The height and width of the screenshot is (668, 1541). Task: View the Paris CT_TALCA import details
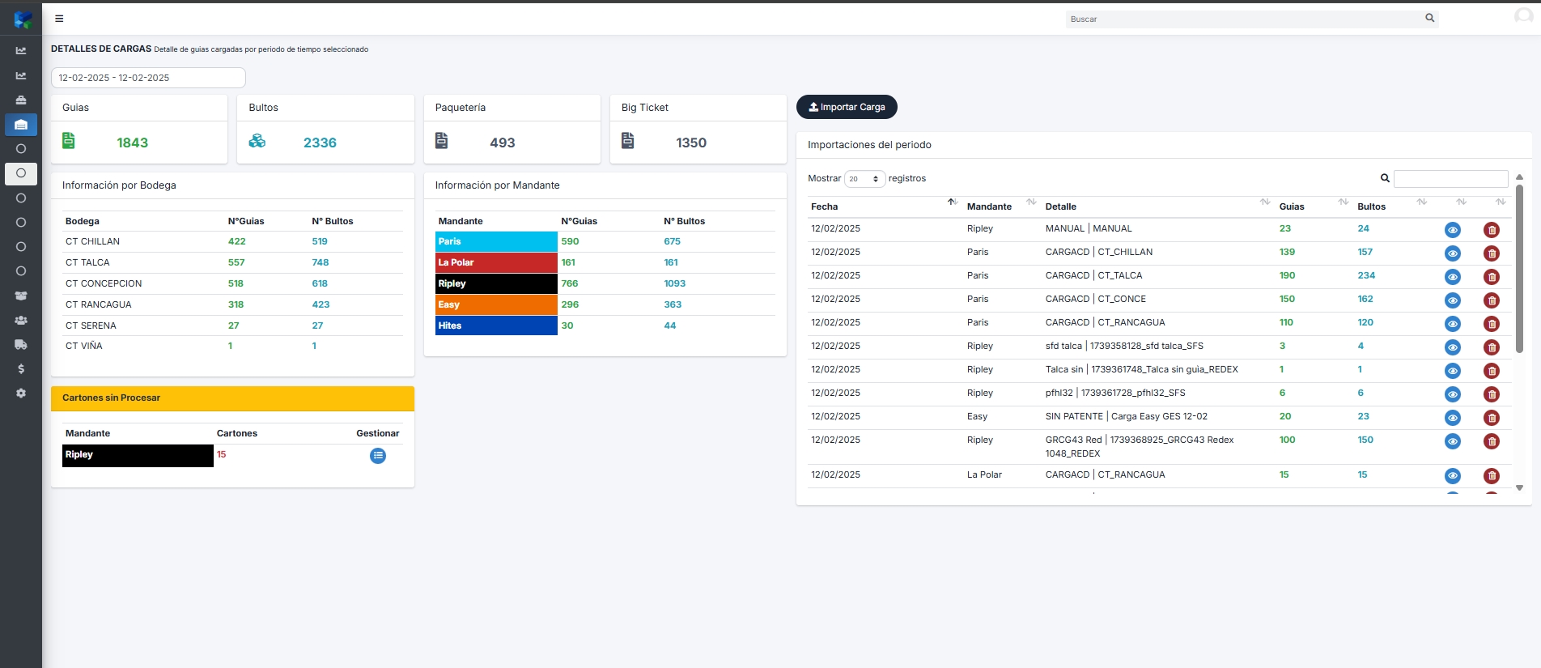coord(1453,277)
